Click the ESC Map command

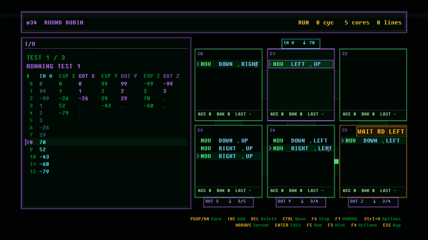392,225
